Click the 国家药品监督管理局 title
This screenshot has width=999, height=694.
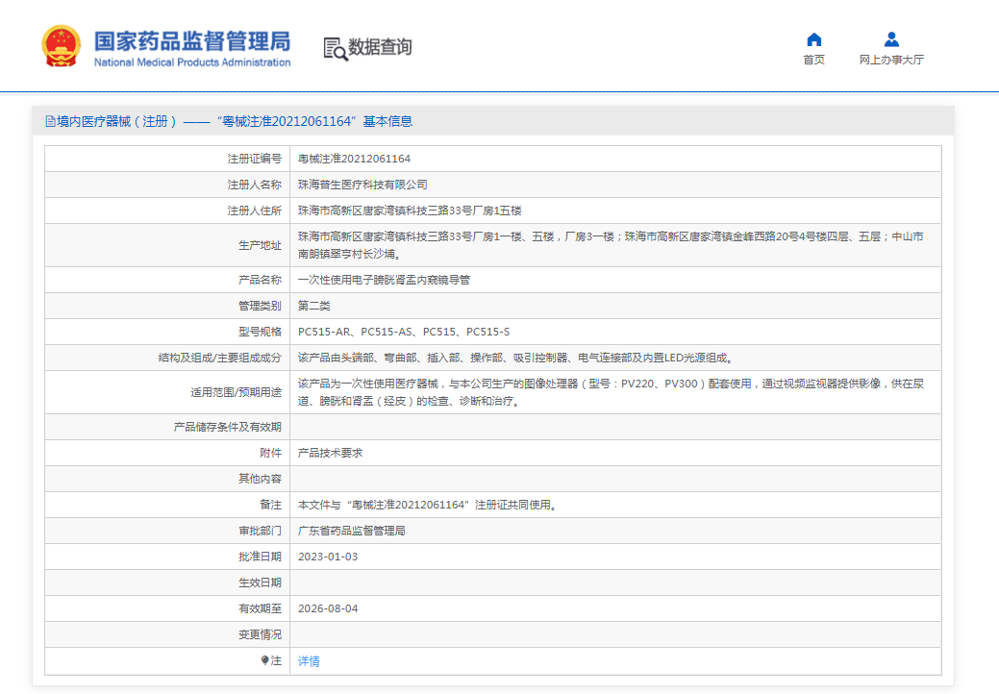point(192,40)
